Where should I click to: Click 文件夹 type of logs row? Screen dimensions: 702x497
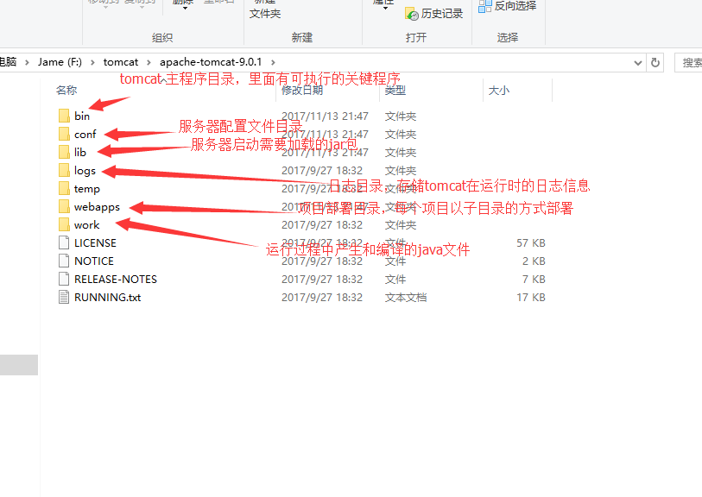click(401, 171)
